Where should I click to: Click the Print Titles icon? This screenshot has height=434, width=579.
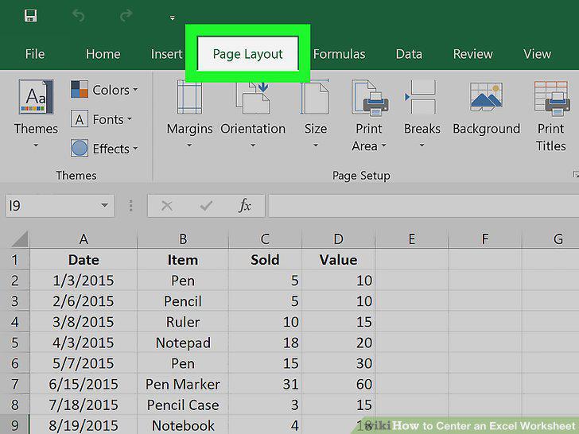[x=551, y=98]
